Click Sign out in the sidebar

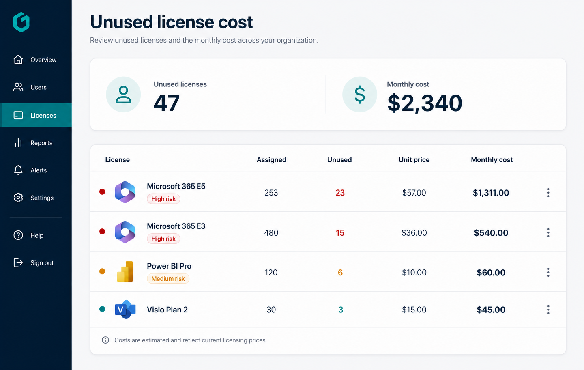point(36,263)
